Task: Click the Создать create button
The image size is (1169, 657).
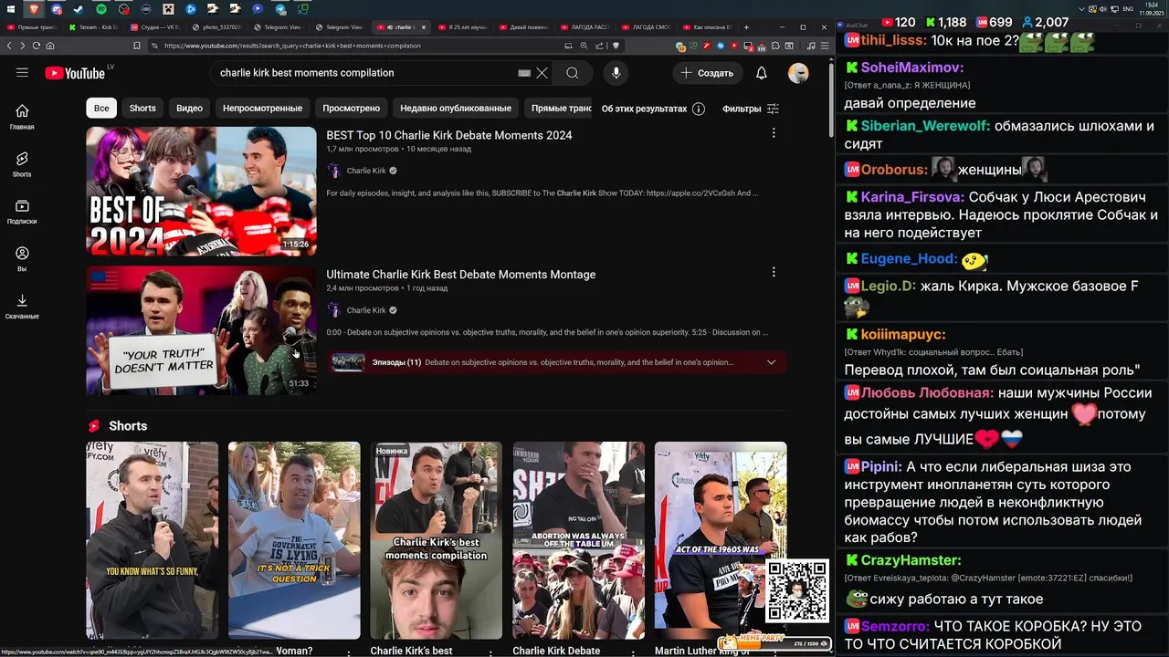Action: [x=708, y=73]
